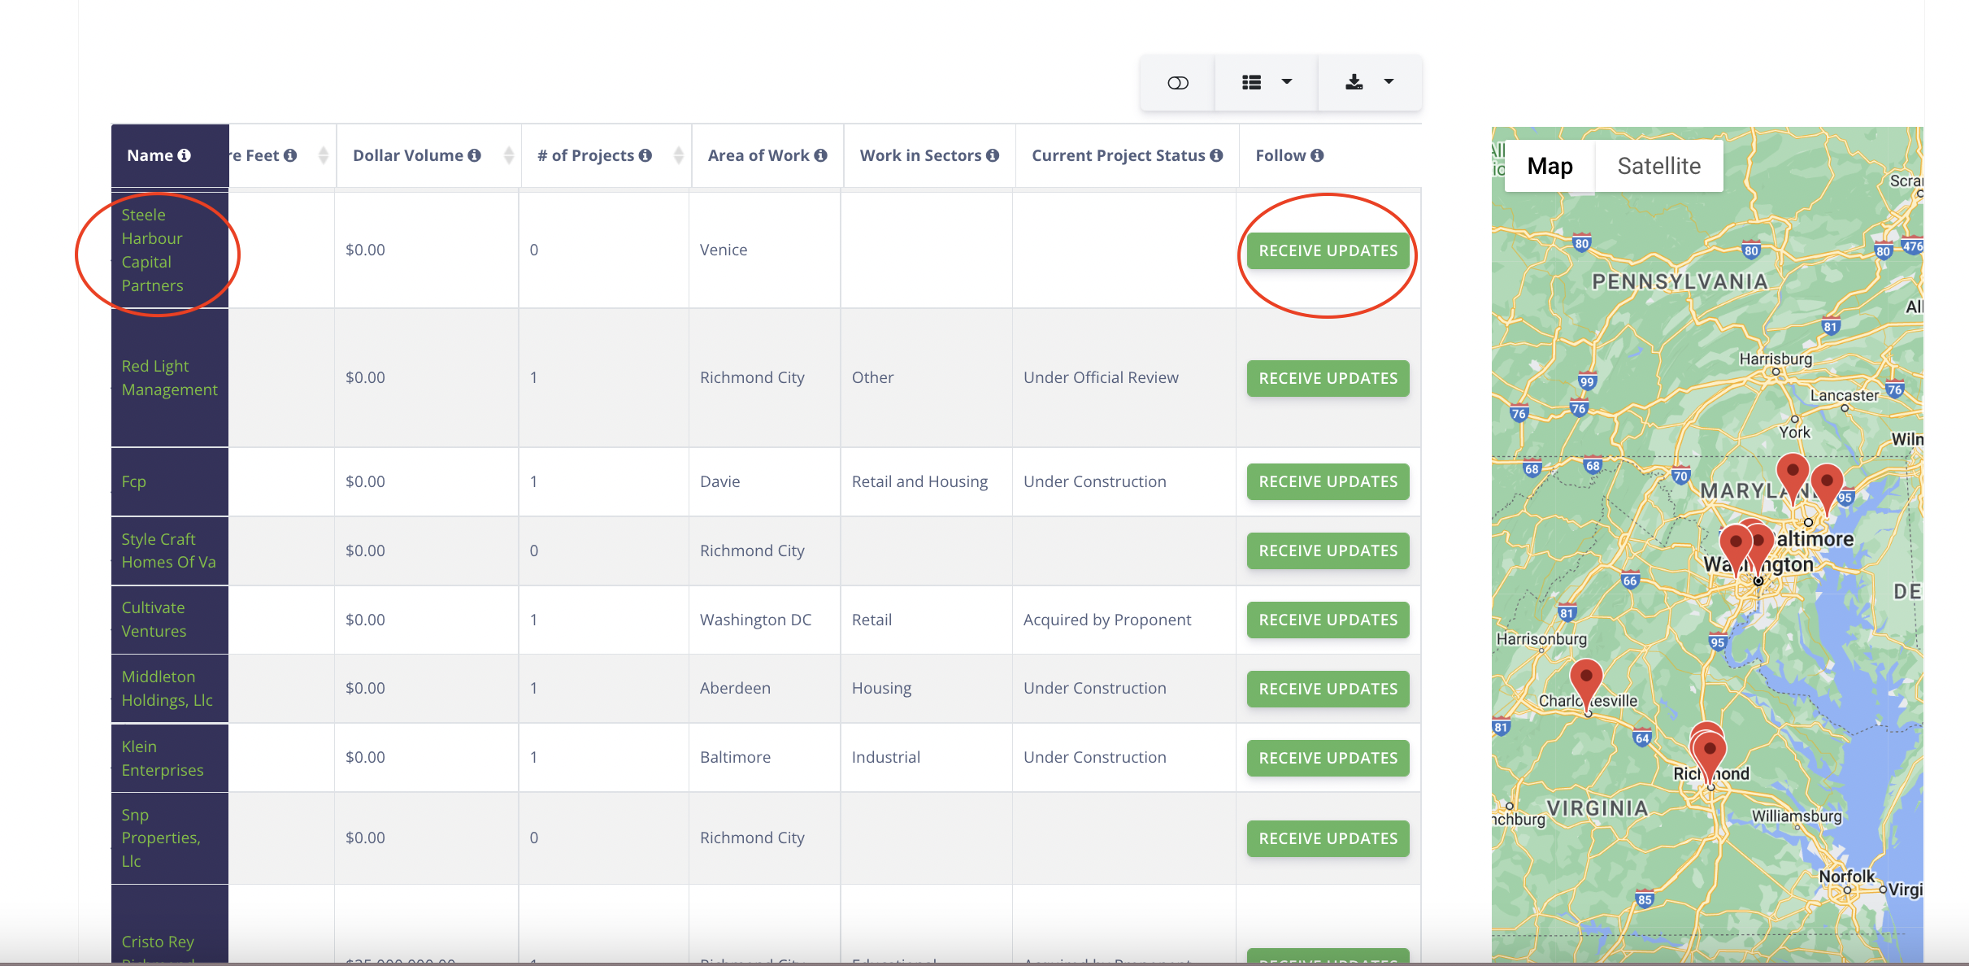Screen dimensions: 1969x966
Task: Open the Fcp company link
Action: pyautogui.click(x=134, y=481)
